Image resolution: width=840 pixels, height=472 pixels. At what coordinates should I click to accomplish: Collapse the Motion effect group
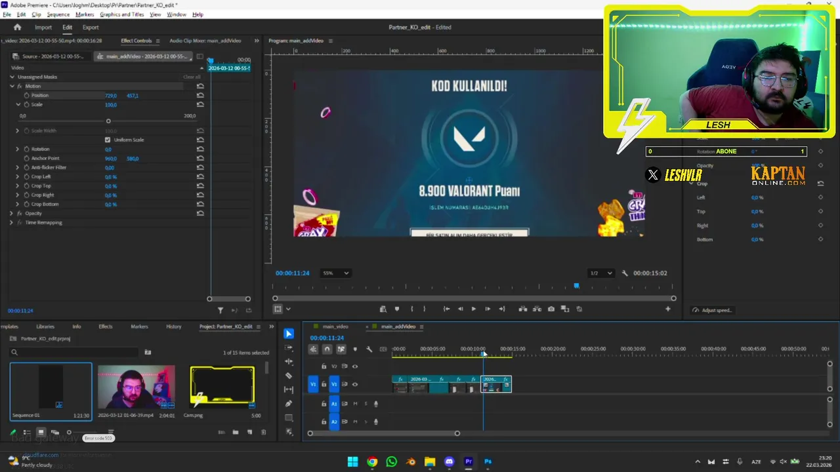(x=12, y=87)
